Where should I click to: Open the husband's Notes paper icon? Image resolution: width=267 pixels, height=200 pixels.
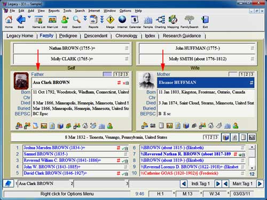tap(35, 126)
